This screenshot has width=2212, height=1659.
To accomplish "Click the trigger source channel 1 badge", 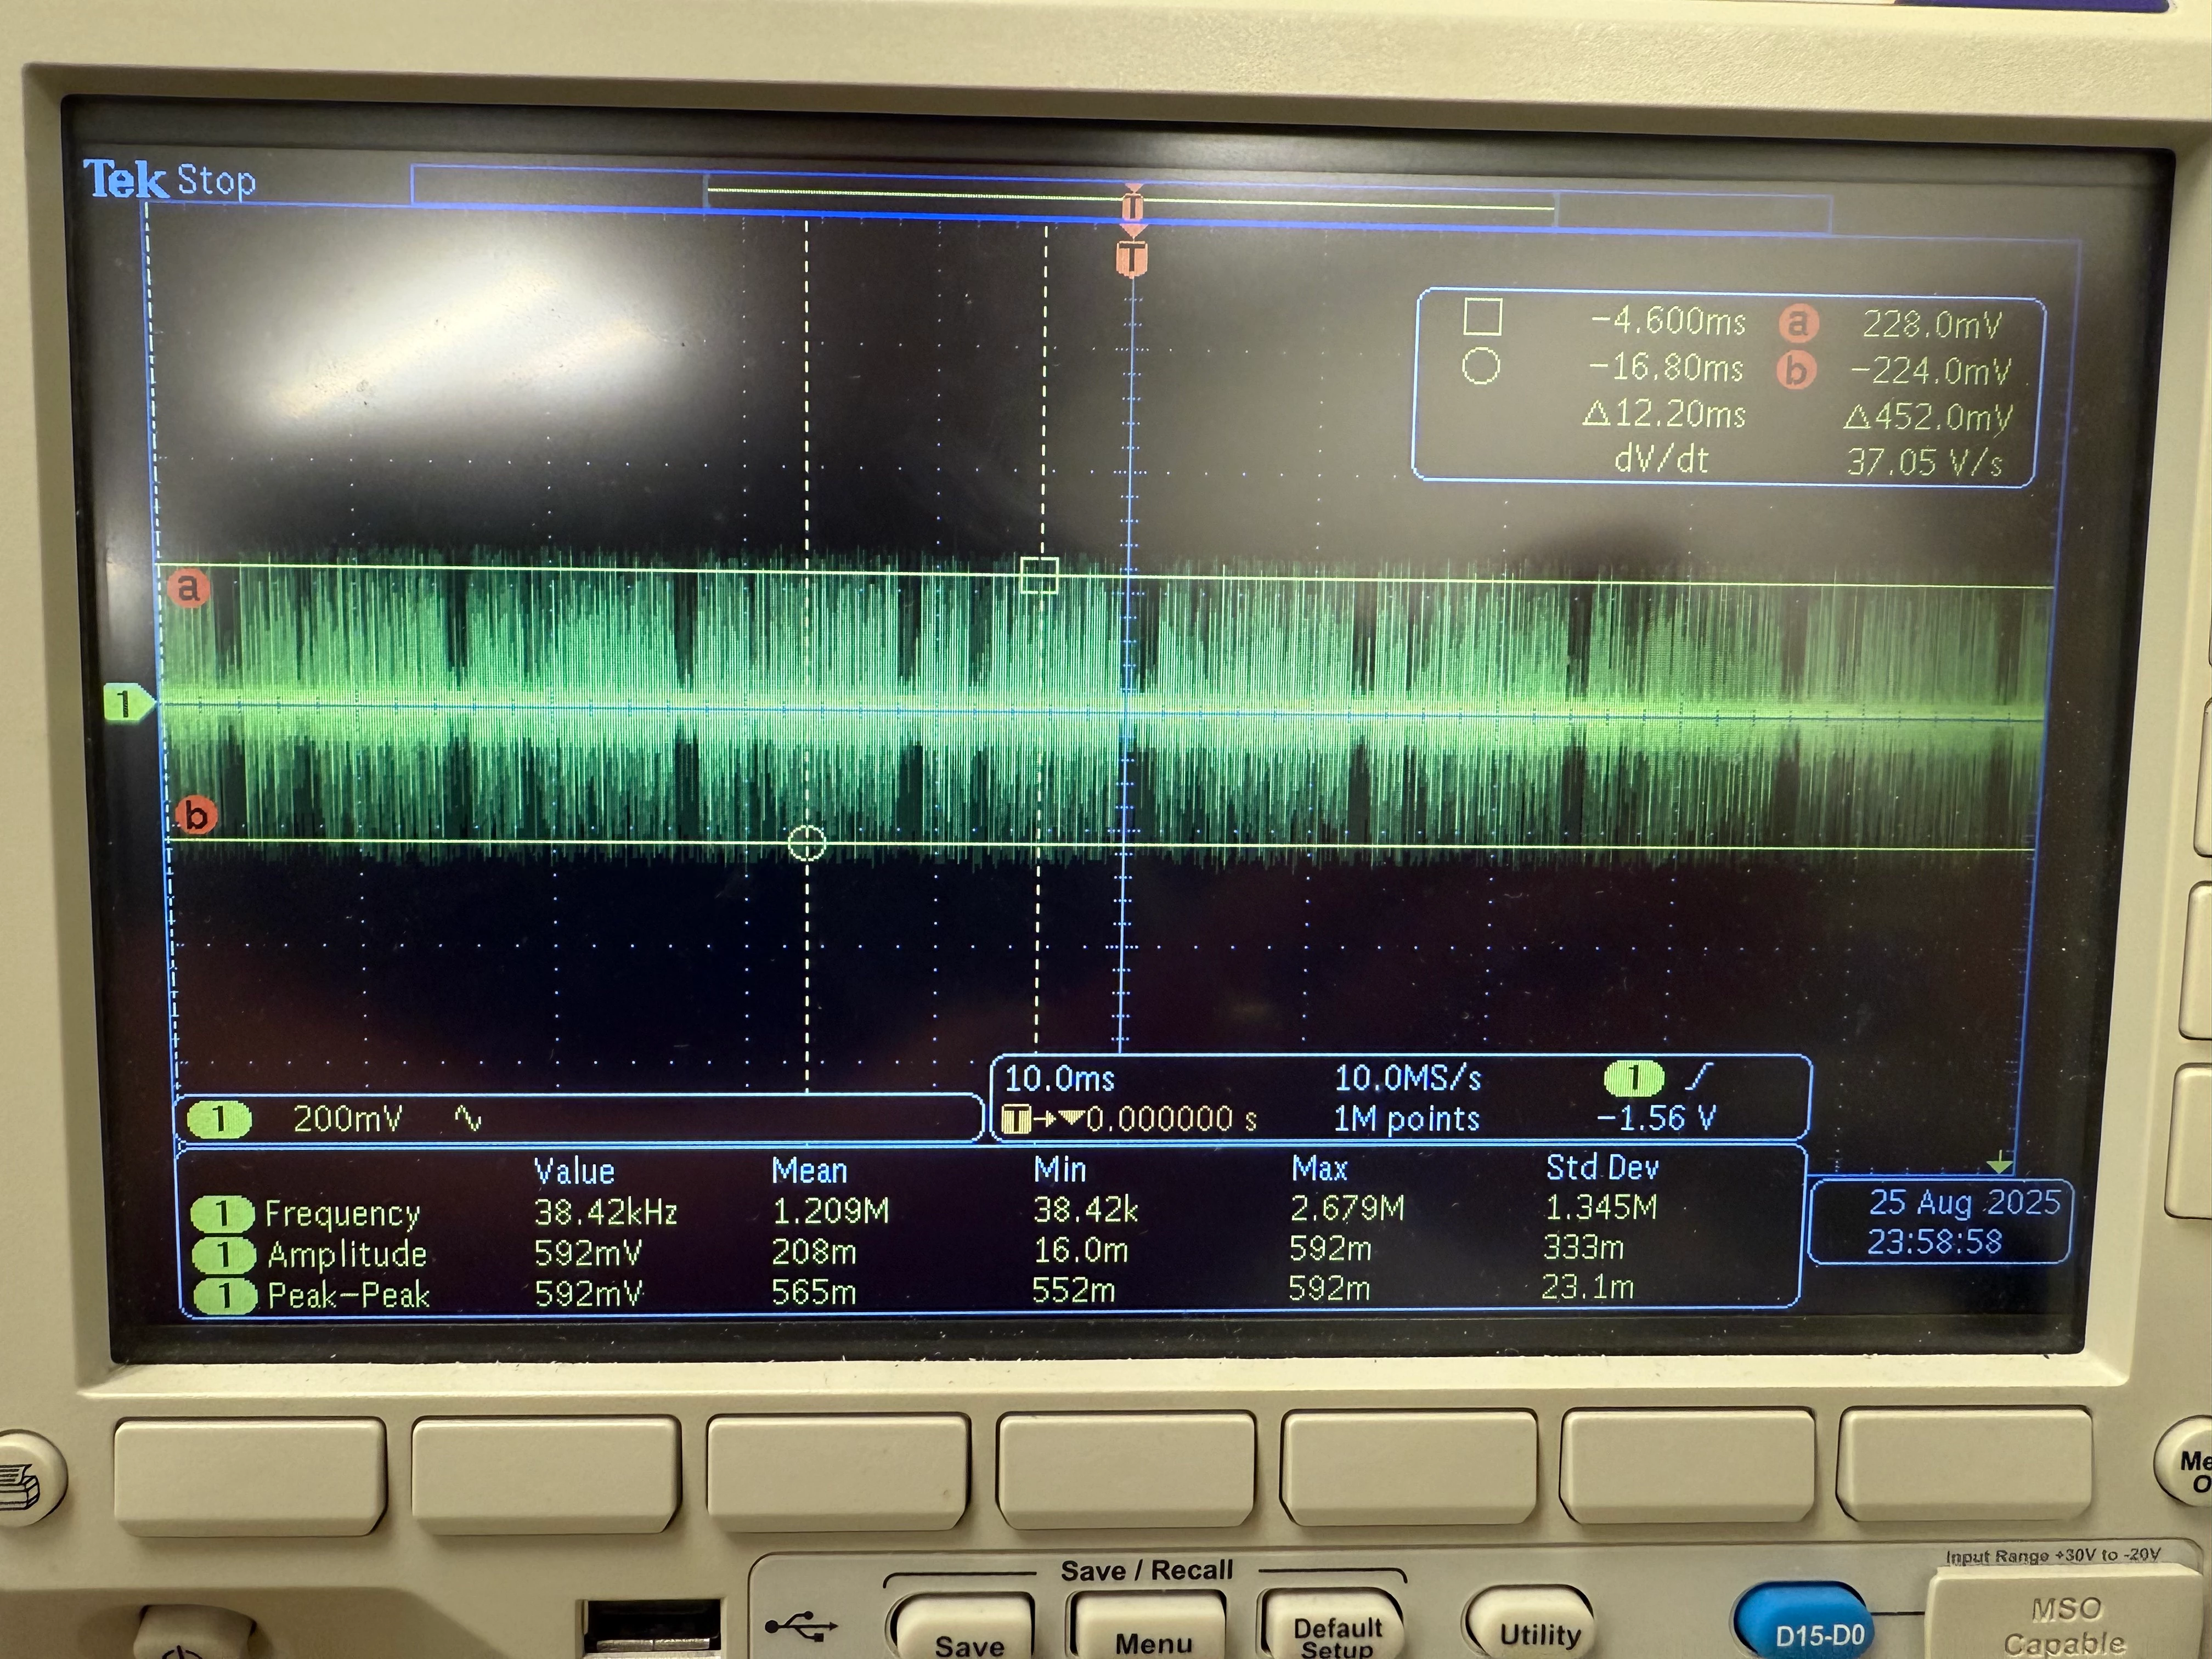I will [1633, 1079].
